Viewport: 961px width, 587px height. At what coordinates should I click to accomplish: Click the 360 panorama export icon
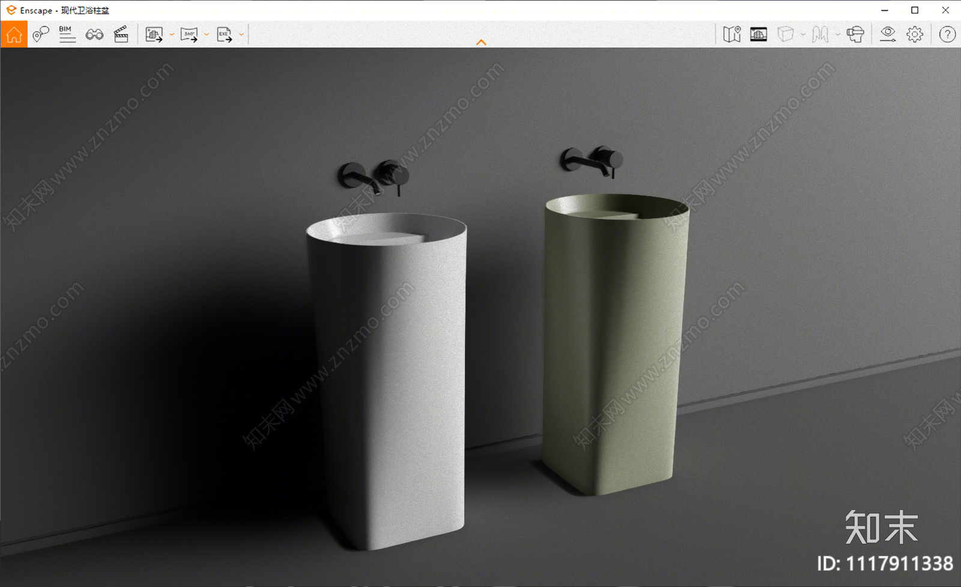(x=189, y=35)
